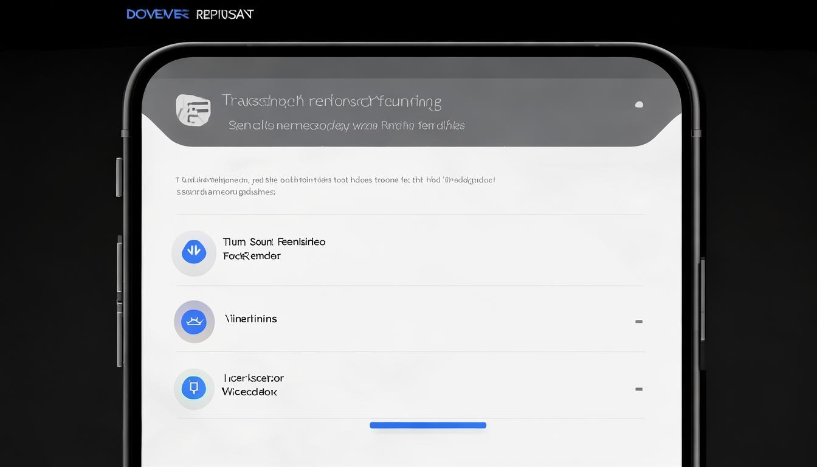This screenshot has width=817, height=467.
Task: Flip the small mute switch on left edge
Action: (119, 177)
